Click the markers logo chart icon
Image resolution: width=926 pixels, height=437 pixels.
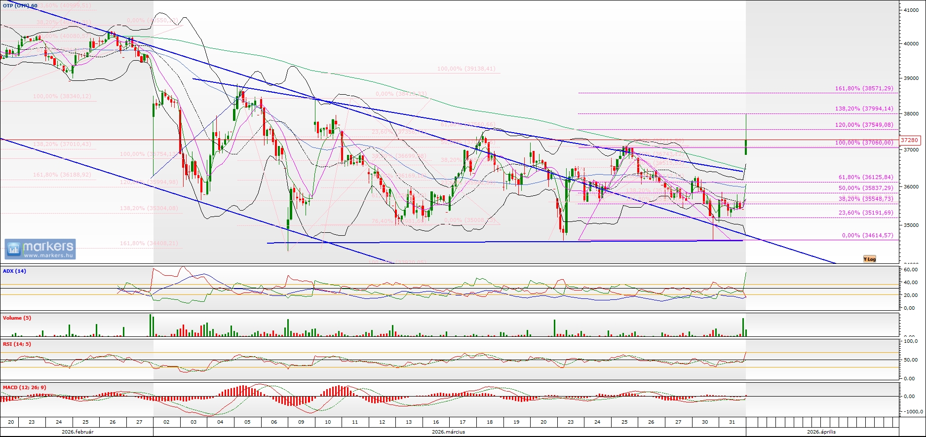point(14,249)
